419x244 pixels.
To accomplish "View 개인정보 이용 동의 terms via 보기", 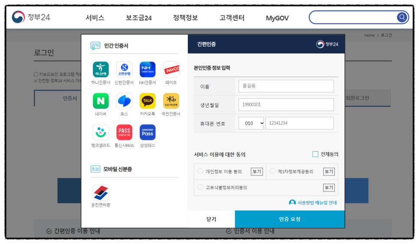I will click(257, 171).
